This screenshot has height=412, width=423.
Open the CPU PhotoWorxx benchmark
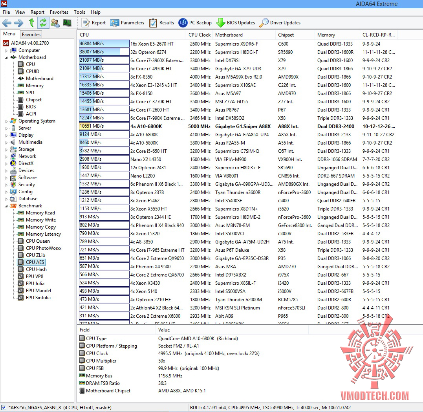pyautogui.click(x=44, y=248)
